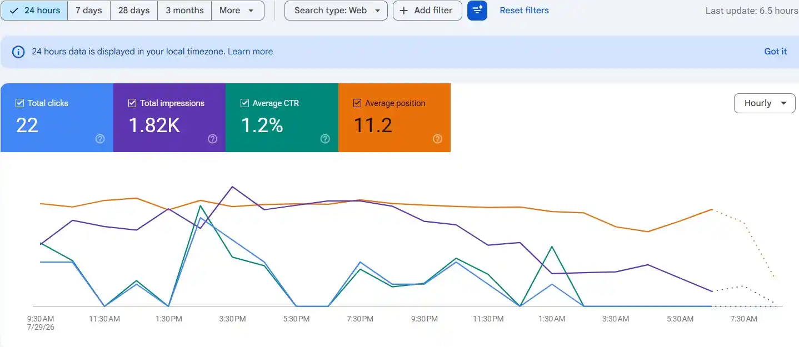Image resolution: width=799 pixels, height=347 pixels.
Task: Click the Average position value 11.2
Action: (x=373, y=125)
